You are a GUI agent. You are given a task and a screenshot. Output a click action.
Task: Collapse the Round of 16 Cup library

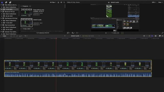click(1, 11)
